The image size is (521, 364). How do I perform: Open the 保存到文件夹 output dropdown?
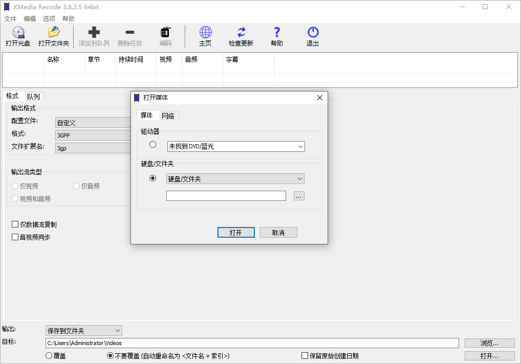coord(83,330)
